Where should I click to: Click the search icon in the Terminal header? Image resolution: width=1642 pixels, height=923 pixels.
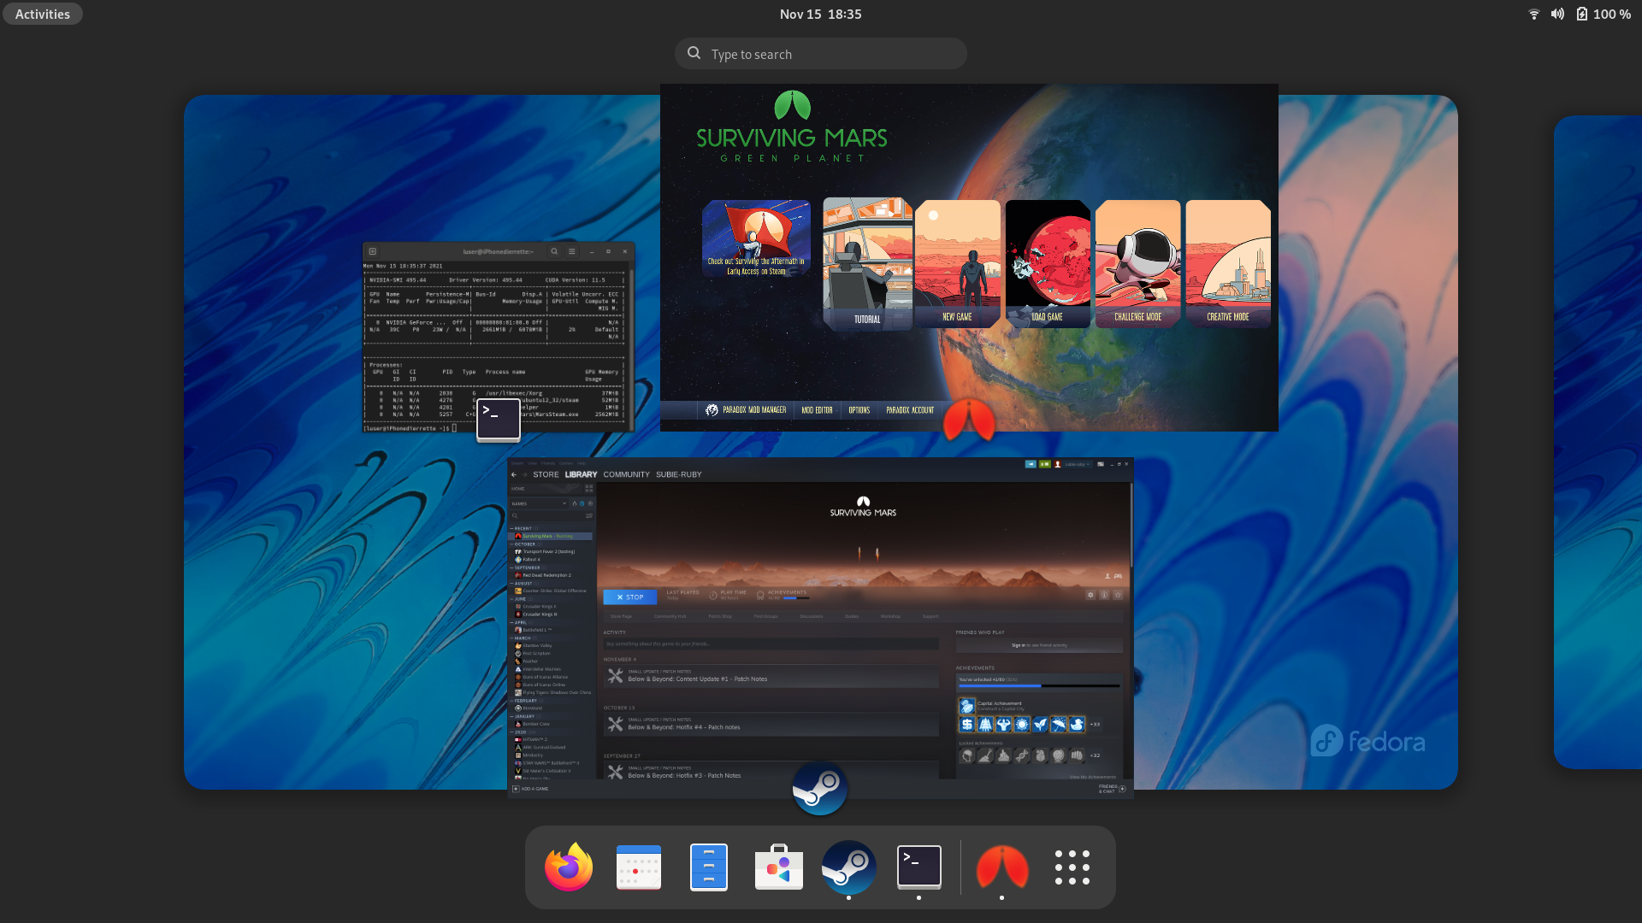[554, 251]
